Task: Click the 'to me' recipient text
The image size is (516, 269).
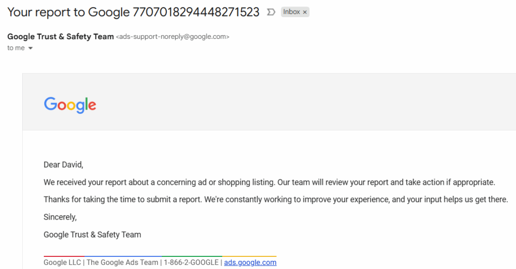Action: (16, 48)
